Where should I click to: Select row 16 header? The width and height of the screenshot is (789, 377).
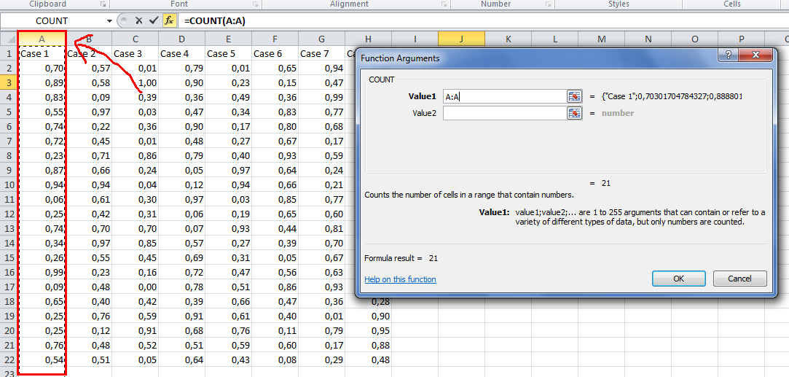click(x=9, y=272)
